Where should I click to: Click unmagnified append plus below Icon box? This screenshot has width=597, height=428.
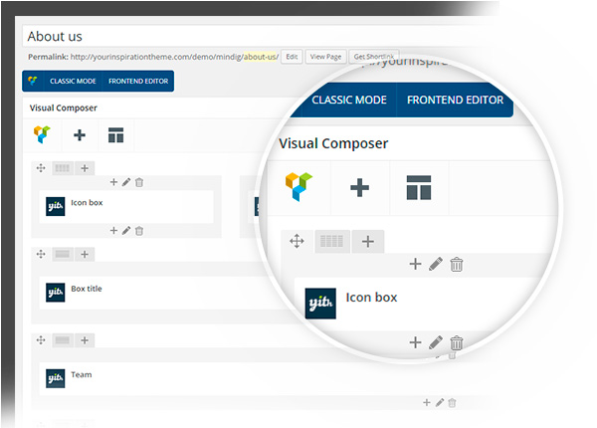click(113, 230)
